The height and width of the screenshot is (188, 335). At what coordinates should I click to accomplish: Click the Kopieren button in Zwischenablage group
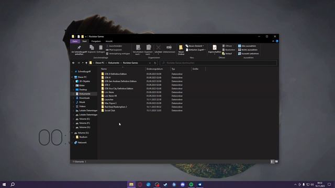click(92, 49)
